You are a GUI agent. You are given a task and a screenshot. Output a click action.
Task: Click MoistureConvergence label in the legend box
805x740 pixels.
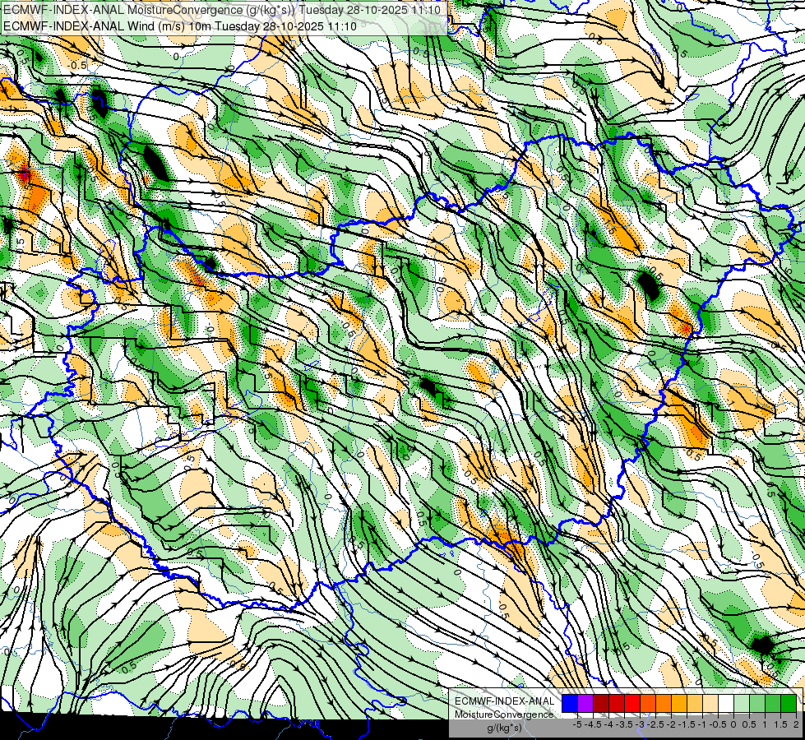504,715
